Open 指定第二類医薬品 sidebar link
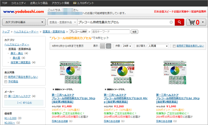 (x=20, y=62)
